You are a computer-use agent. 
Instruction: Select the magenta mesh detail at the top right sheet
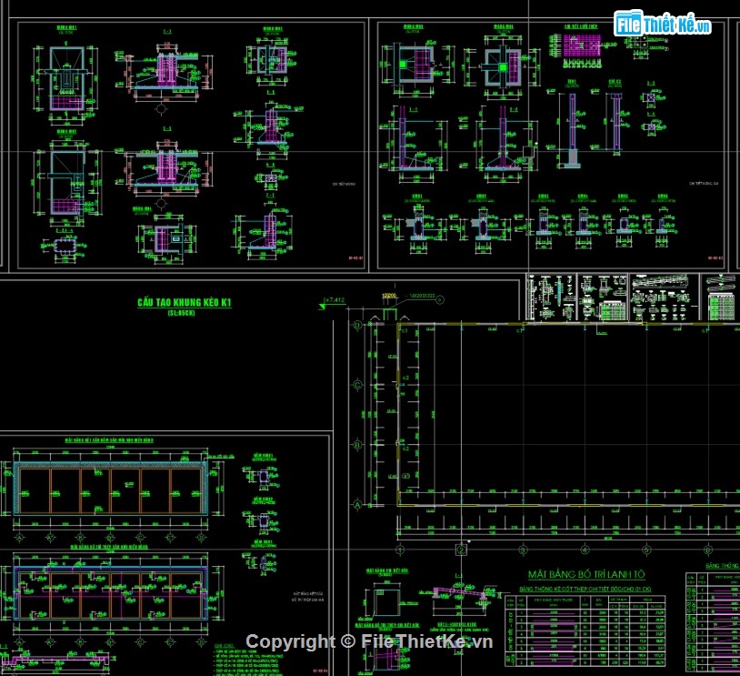[x=582, y=45]
